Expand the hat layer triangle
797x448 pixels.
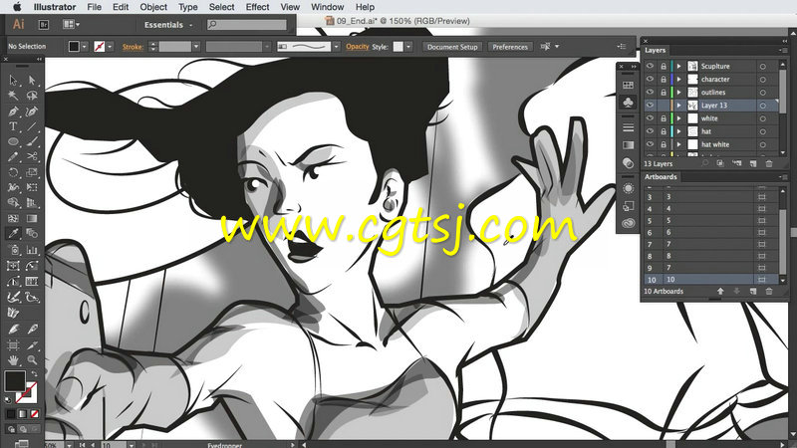(678, 131)
